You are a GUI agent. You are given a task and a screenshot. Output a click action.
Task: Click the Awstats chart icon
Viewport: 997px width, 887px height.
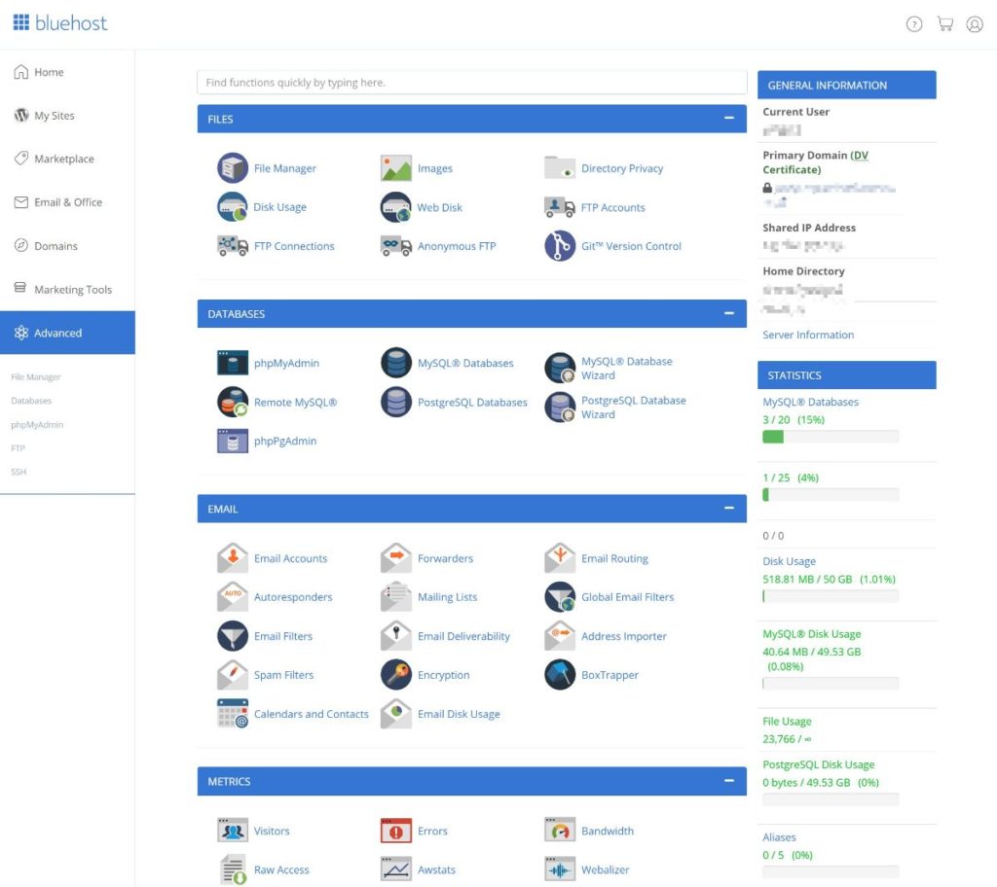pyautogui.click(x=396, y=869)
